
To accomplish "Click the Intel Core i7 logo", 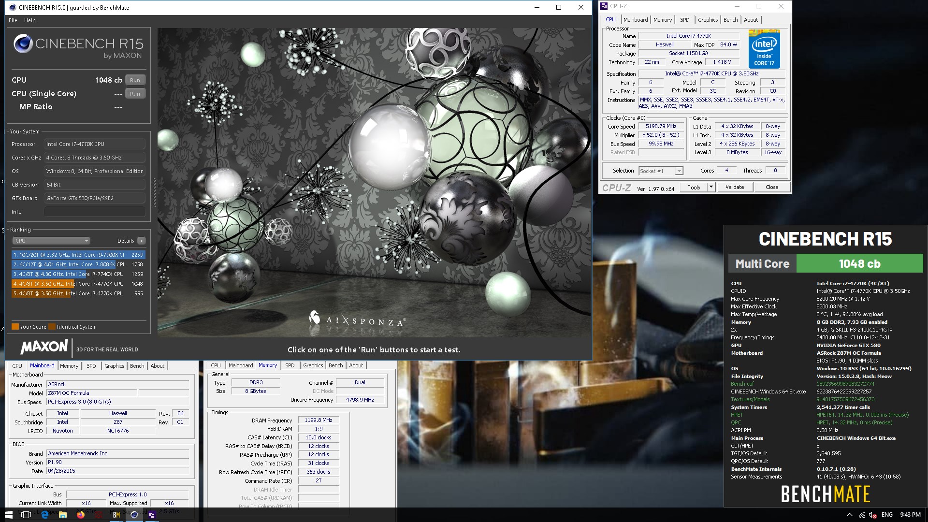I will point(764,49).
